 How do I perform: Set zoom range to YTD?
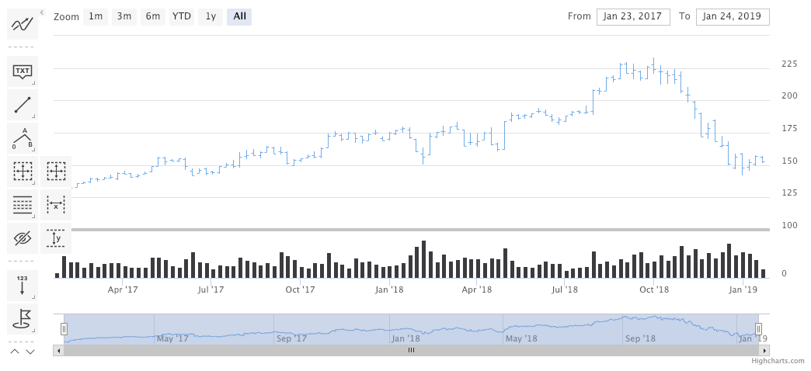182,16
